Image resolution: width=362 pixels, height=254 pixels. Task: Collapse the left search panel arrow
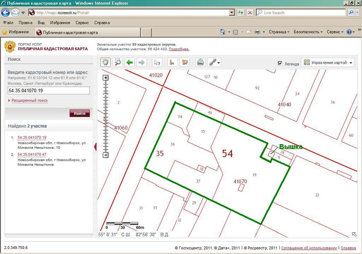point(95,146)
